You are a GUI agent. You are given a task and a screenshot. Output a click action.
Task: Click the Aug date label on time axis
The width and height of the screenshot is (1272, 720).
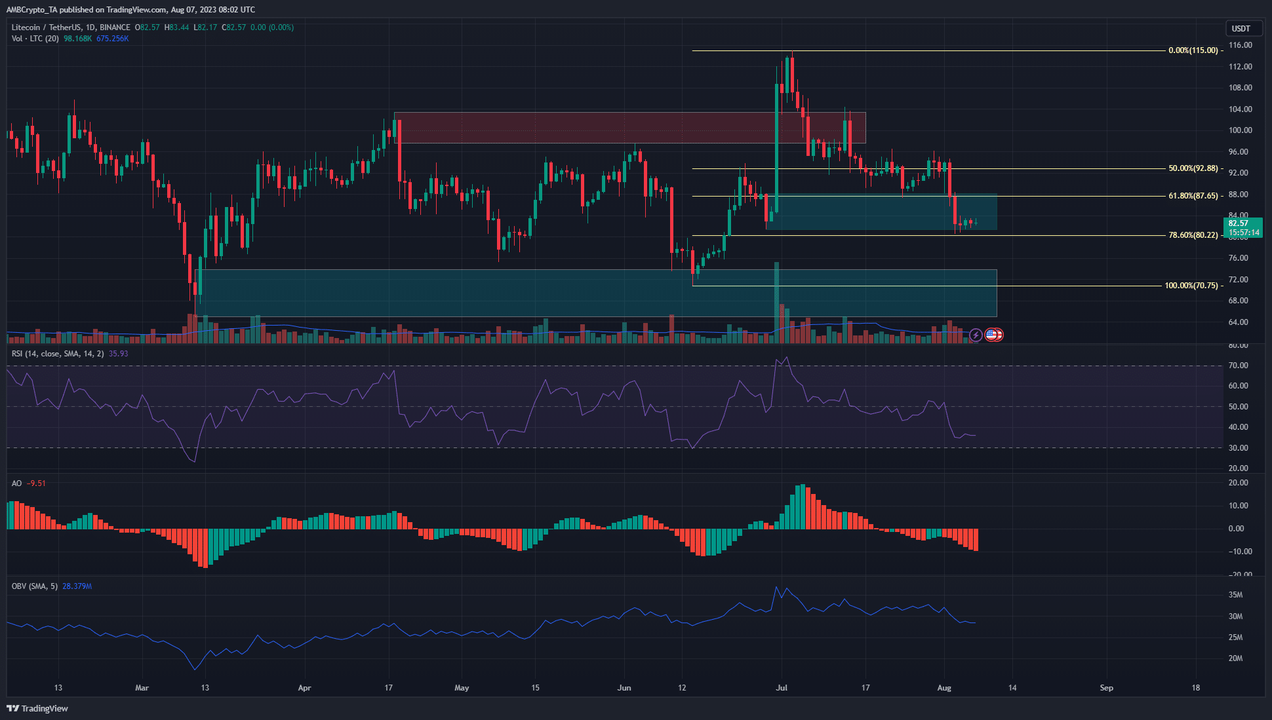coord(944,688)
